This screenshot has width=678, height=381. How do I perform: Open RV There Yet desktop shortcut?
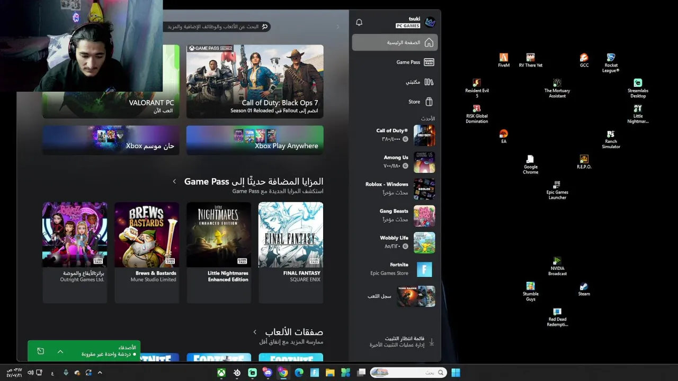coord(530,60)
